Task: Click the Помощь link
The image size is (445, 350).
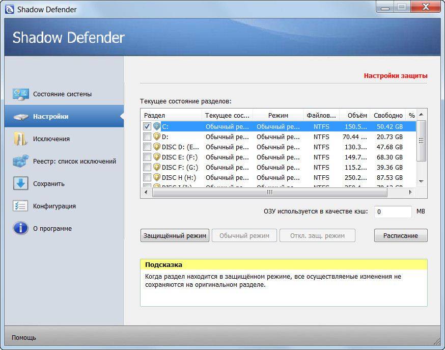Action: point(24,337)
